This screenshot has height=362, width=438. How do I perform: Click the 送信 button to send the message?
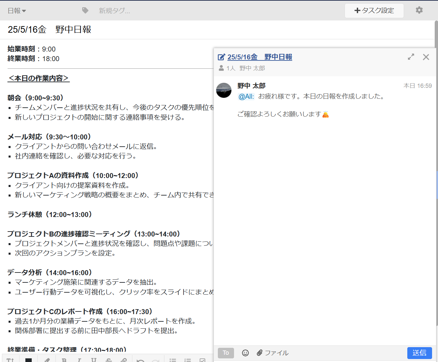(x=419, y=353)
